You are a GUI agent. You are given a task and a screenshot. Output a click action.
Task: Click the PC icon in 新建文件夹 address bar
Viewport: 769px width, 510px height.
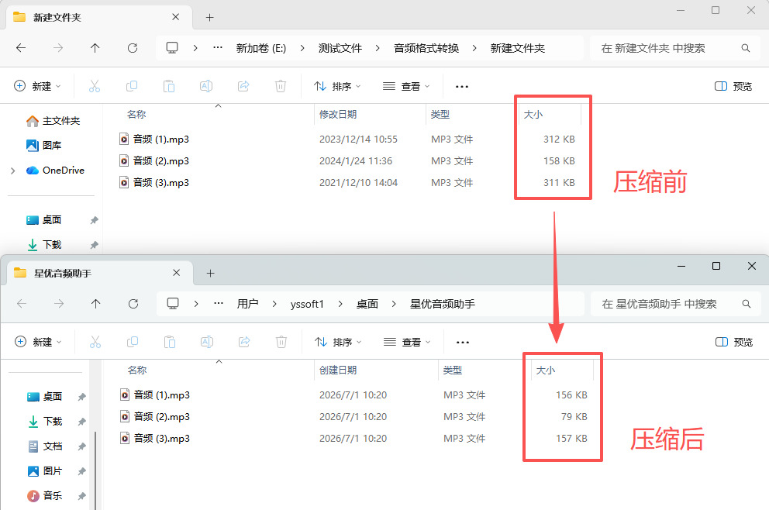pyautogui.click(x=172, y=48)
